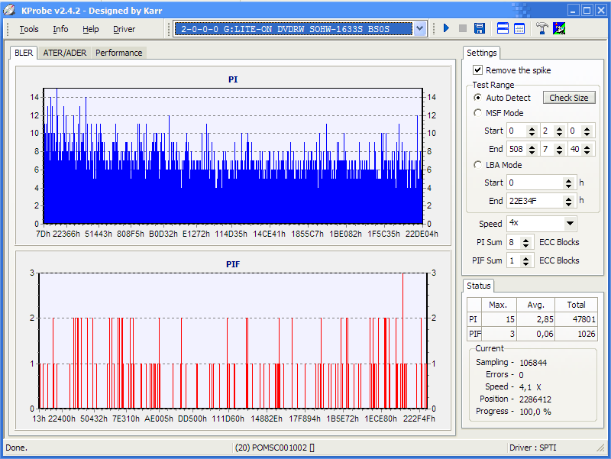Click the Check Size button

click(x=569, y=98)
